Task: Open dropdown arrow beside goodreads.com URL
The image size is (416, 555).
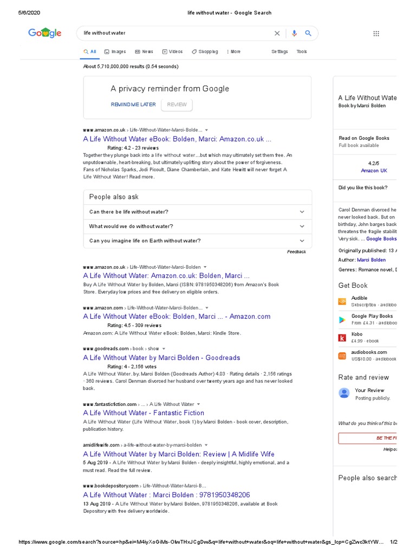Action: point(164,349)
